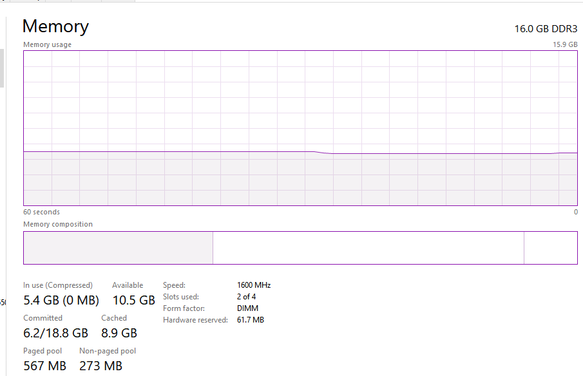Click the 15.9 GB graph maximum label
This screenshot has width=583, height=376.
point(565,44)
